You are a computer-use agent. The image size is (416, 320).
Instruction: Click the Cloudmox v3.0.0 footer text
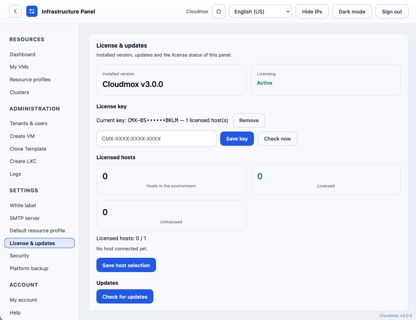click(x=396, y=316)
